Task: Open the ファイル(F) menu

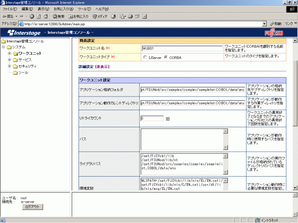Action: coord(10,9)
